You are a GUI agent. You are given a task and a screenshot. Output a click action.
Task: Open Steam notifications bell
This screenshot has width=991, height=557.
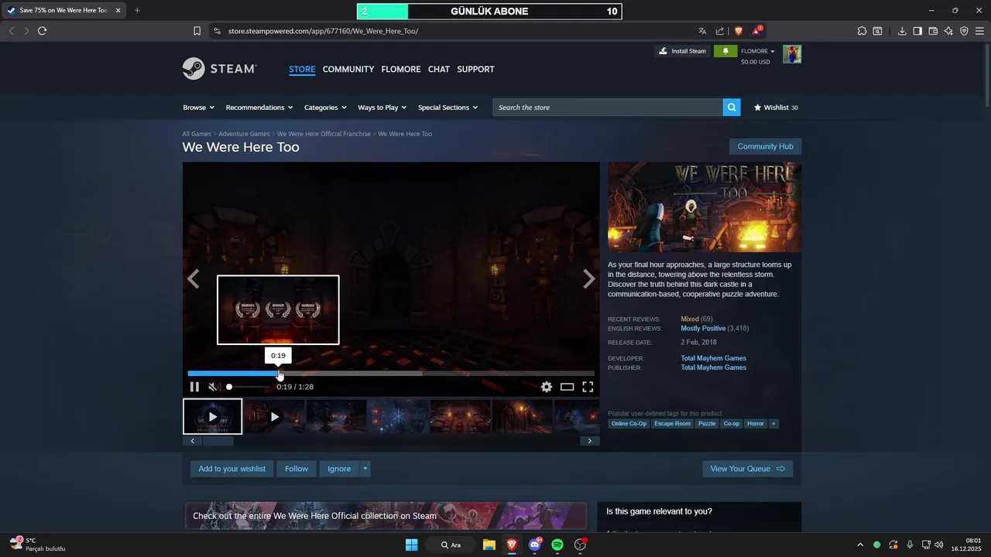coord(725,51)
